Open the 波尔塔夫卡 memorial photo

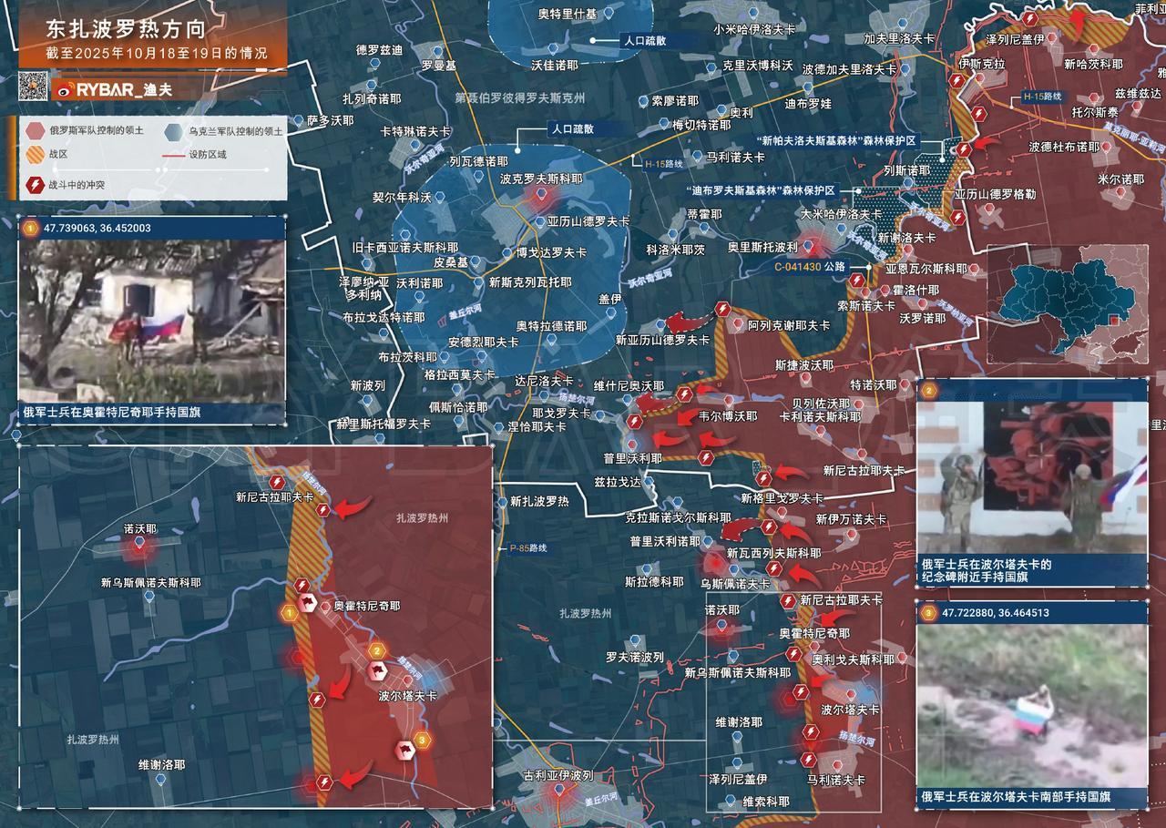[1032, 476]
